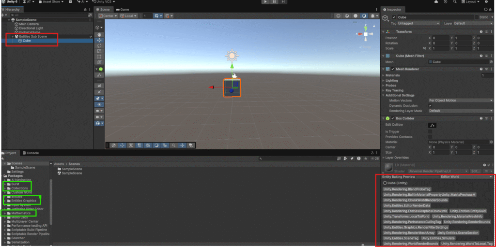Open the Tag Untagged dropdown
The width and height of the screenshot is (496, 247).
[418, 23]
